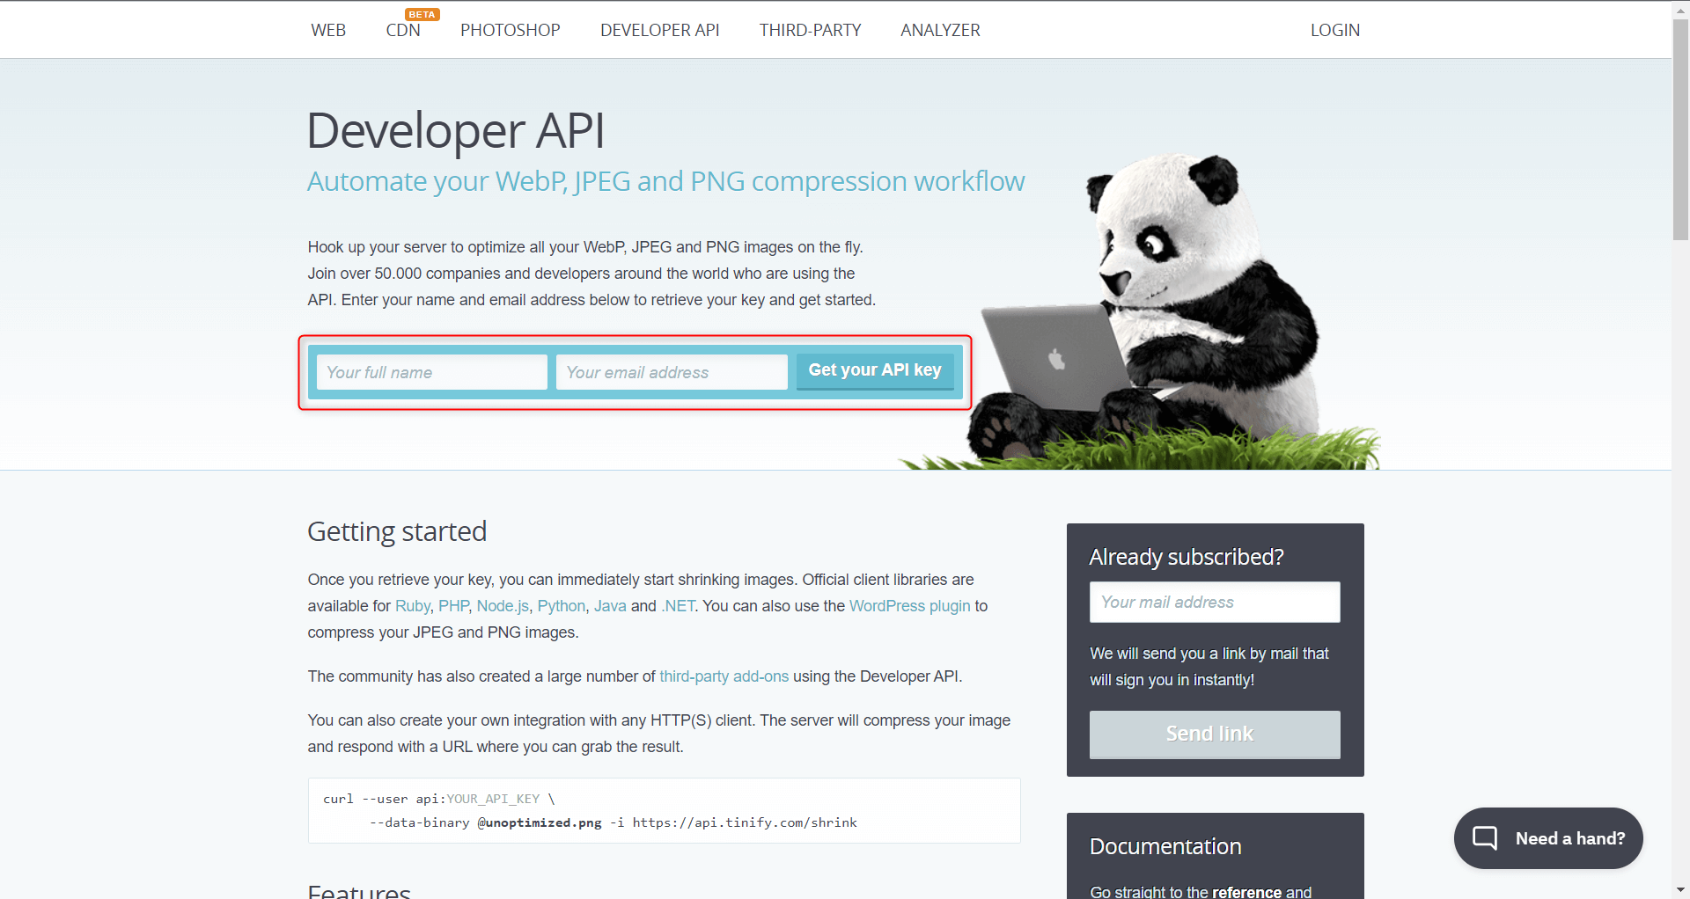The image size is (1690, 899).
Task: Open the Ruby client library link
Action: 413,606
